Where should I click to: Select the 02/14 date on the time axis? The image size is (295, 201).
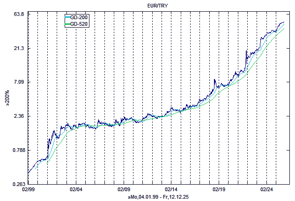point(171,190)
